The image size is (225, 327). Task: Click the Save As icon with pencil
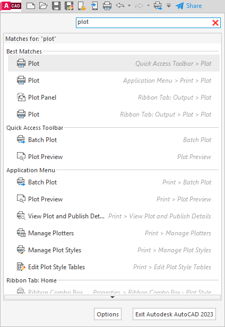pyautogui.click(x=69, y=6)
